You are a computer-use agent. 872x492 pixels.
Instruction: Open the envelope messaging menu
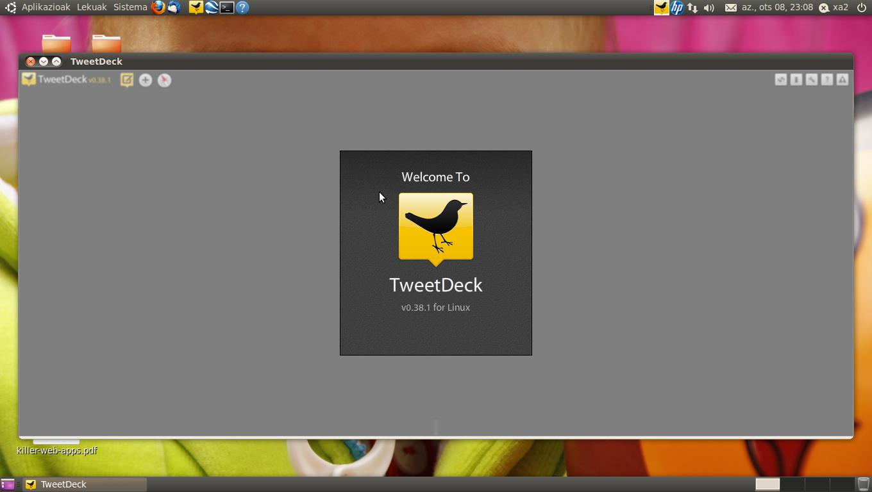point(730,8)
